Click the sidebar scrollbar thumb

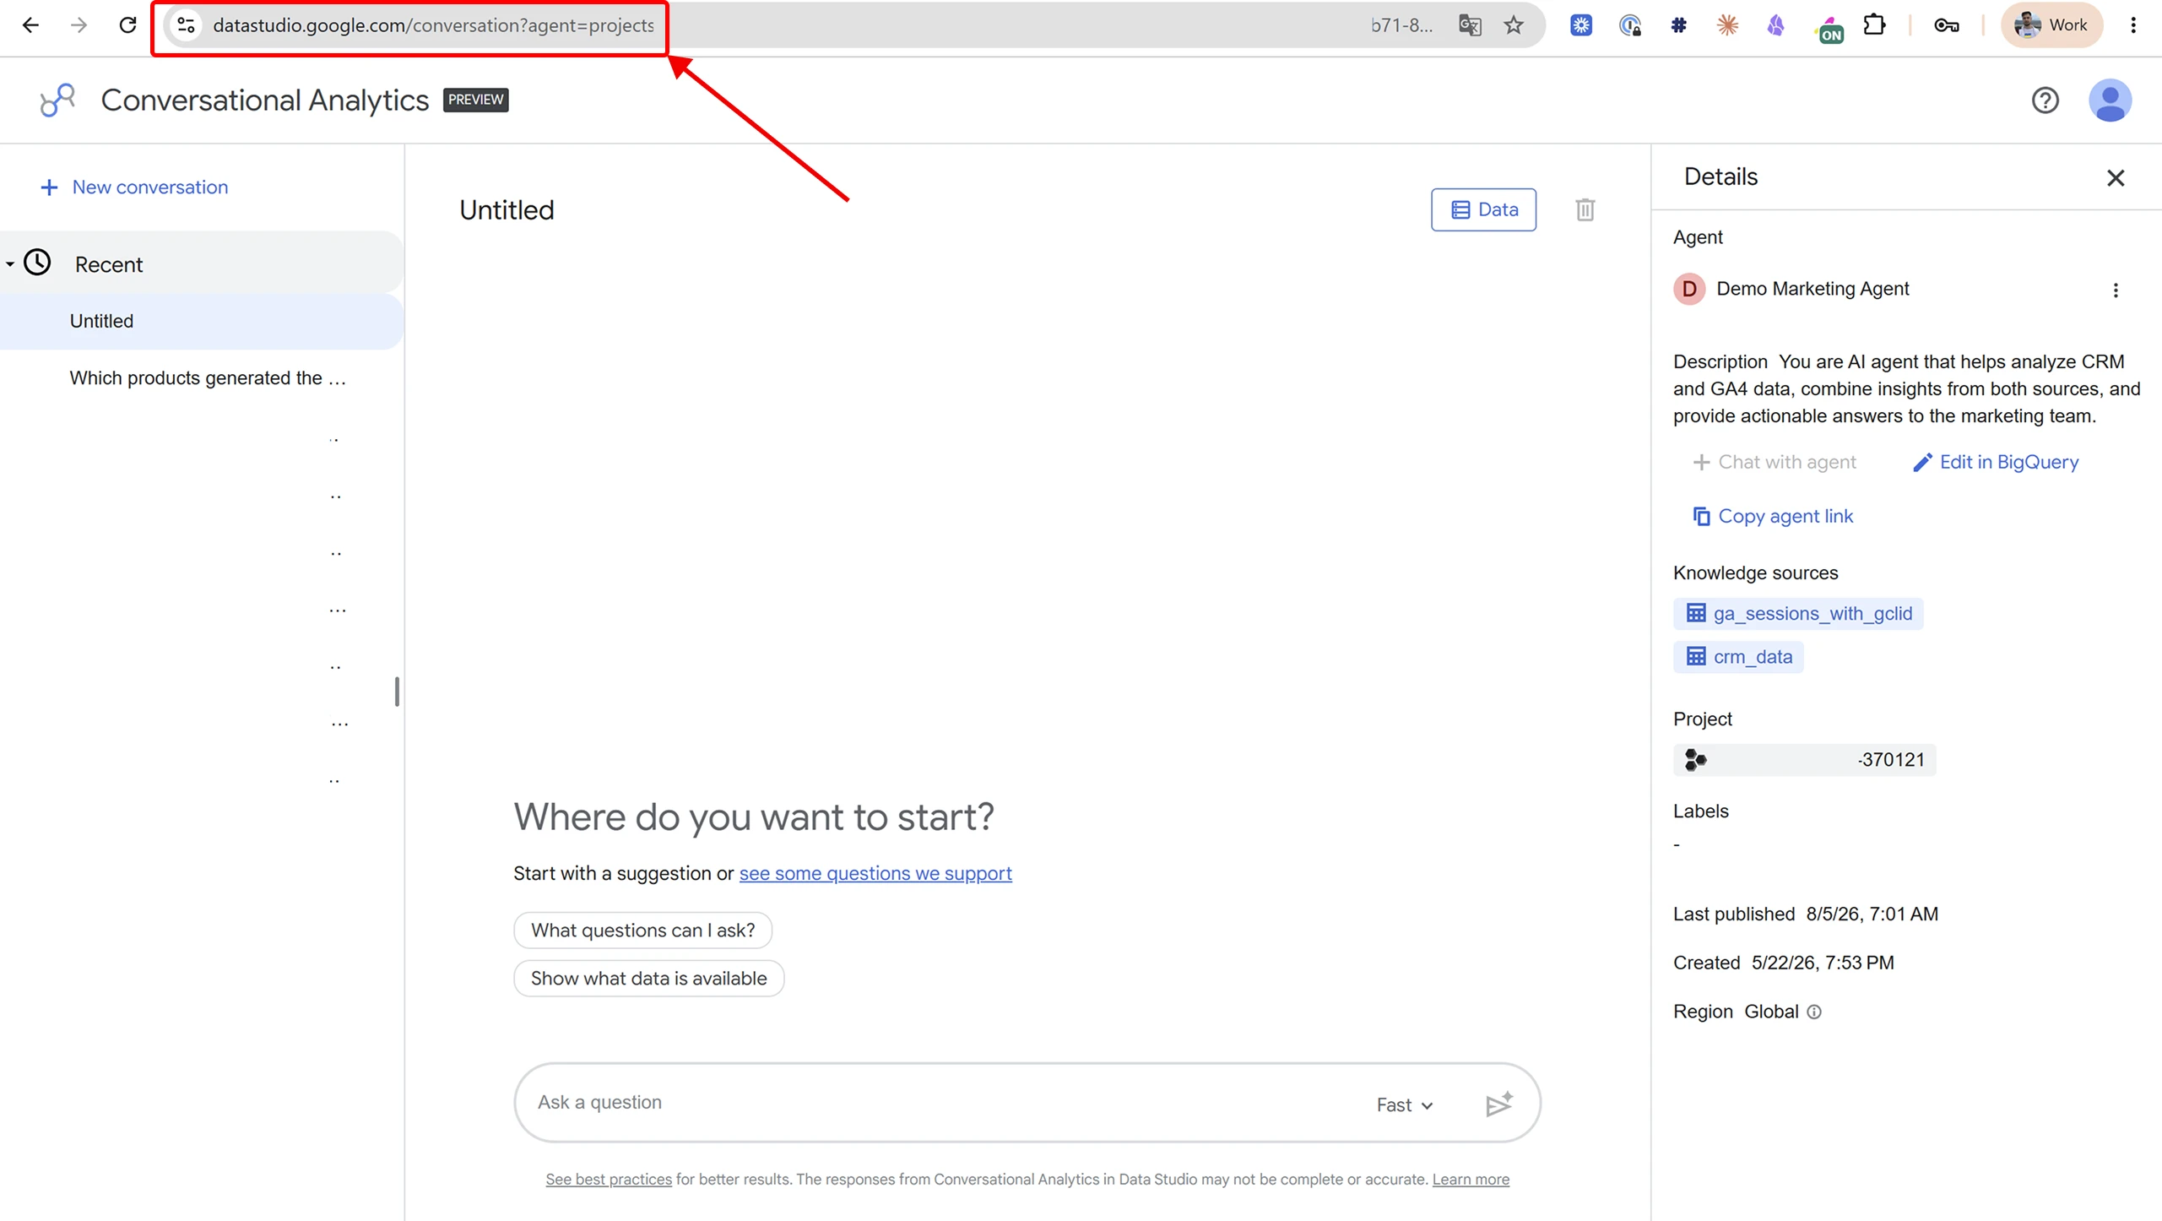pyautogui.click(x=397, y=691)
